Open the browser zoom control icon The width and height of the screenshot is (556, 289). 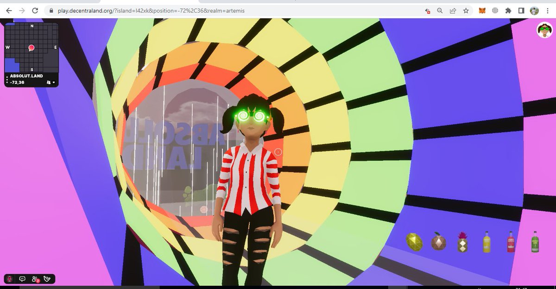[440, 10]
